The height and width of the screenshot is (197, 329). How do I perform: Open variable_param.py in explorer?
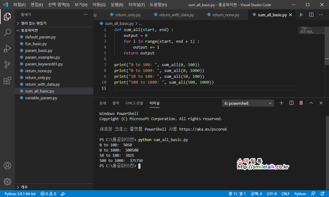[54, 98]
